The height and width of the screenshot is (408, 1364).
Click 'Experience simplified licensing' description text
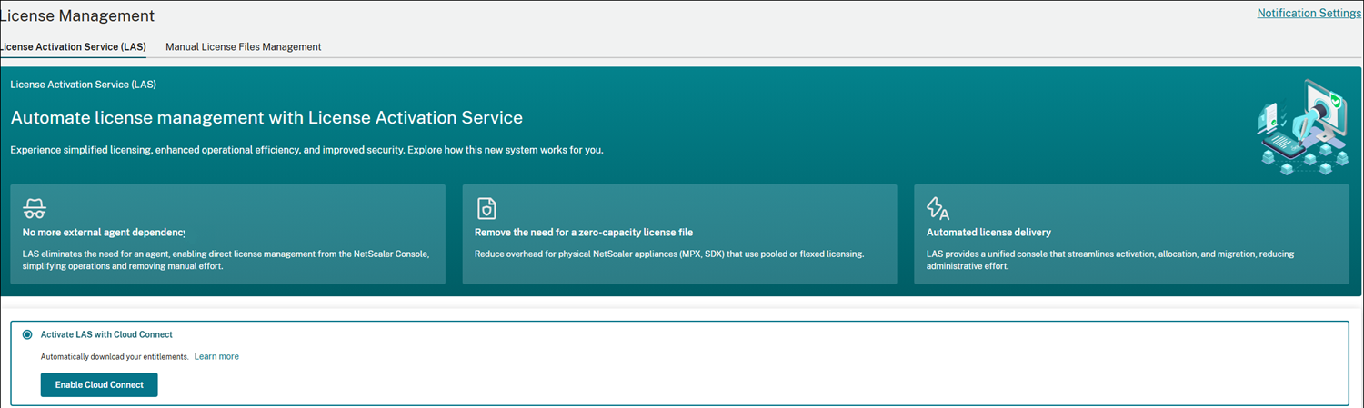306,150
